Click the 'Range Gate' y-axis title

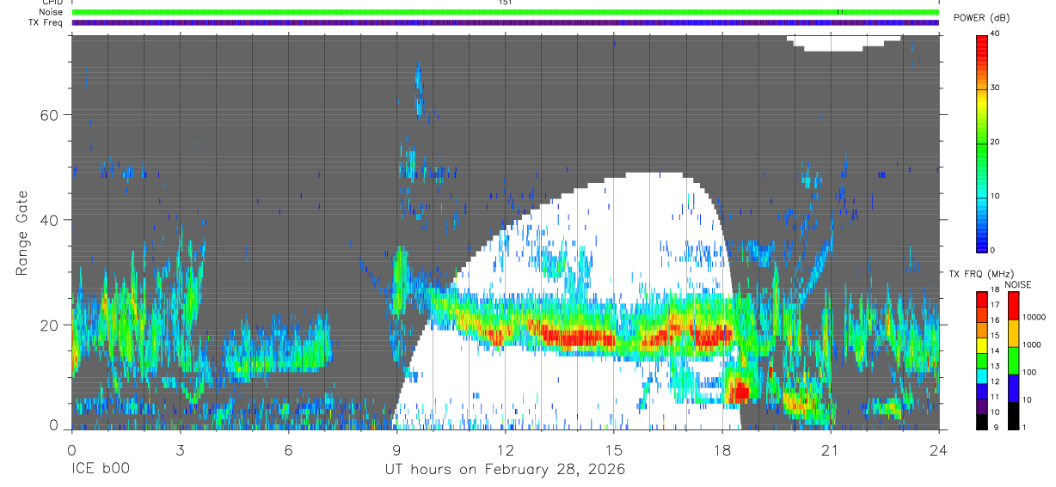[x=21, y=233]
